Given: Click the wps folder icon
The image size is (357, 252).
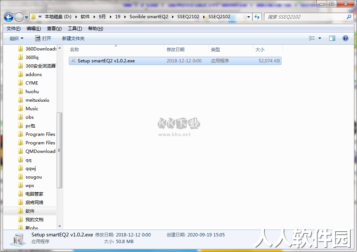Looking at the screenshot, I should (20, 185).
